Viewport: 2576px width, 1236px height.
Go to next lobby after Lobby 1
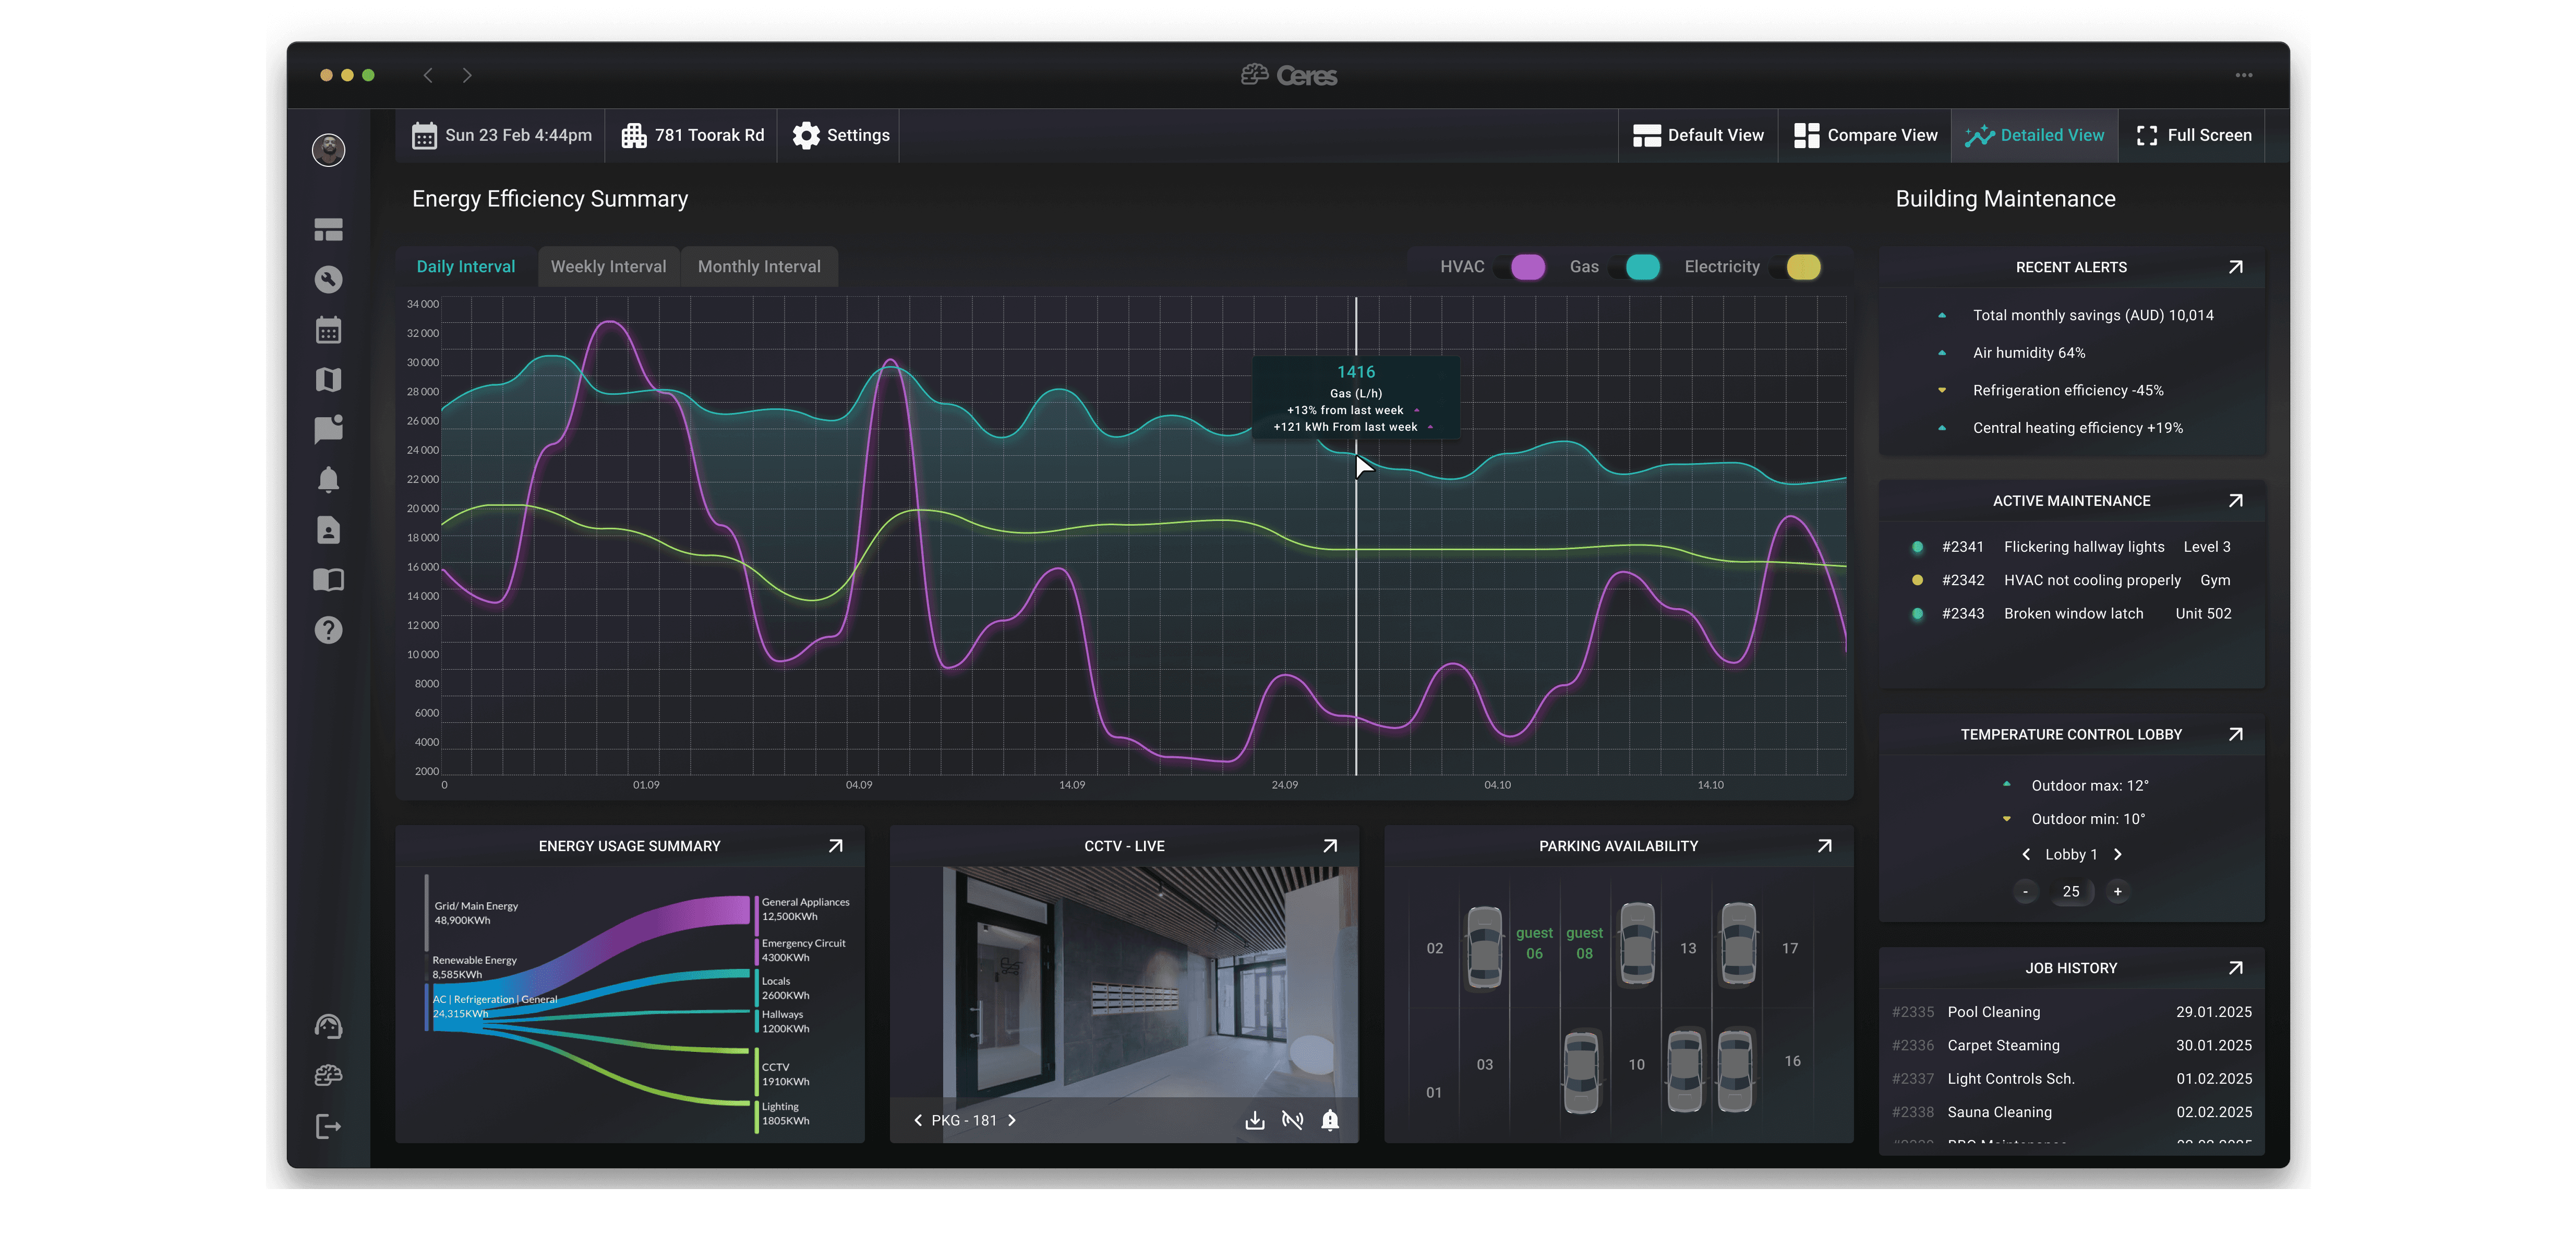point(2117,854)
